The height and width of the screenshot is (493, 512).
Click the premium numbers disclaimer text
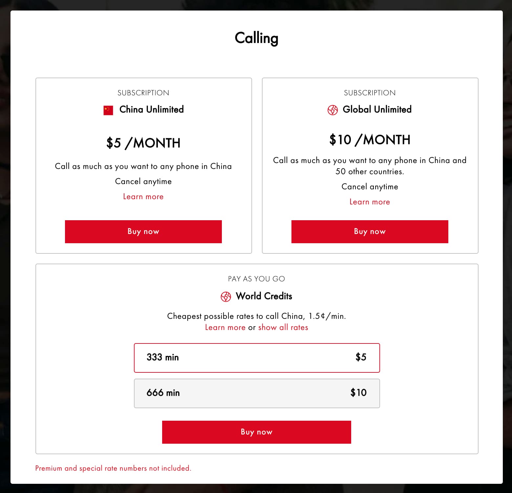point(113,468)
